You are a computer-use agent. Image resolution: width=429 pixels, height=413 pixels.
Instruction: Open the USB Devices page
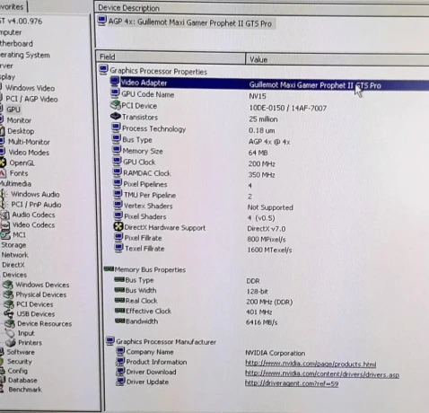click(36, 314)
